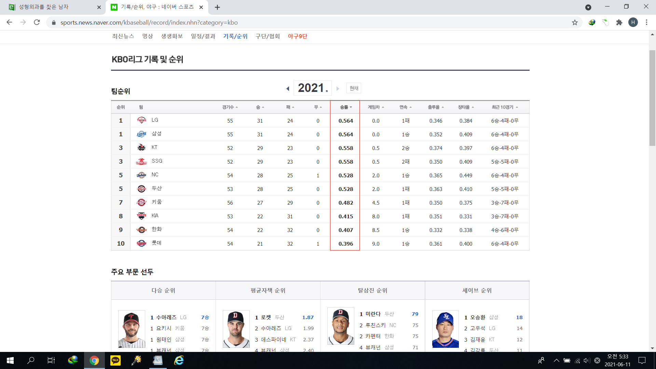Viewport: 656px width, 369px height.
Task: Open the 최신뉴스 menu
Action: [123, 36]
